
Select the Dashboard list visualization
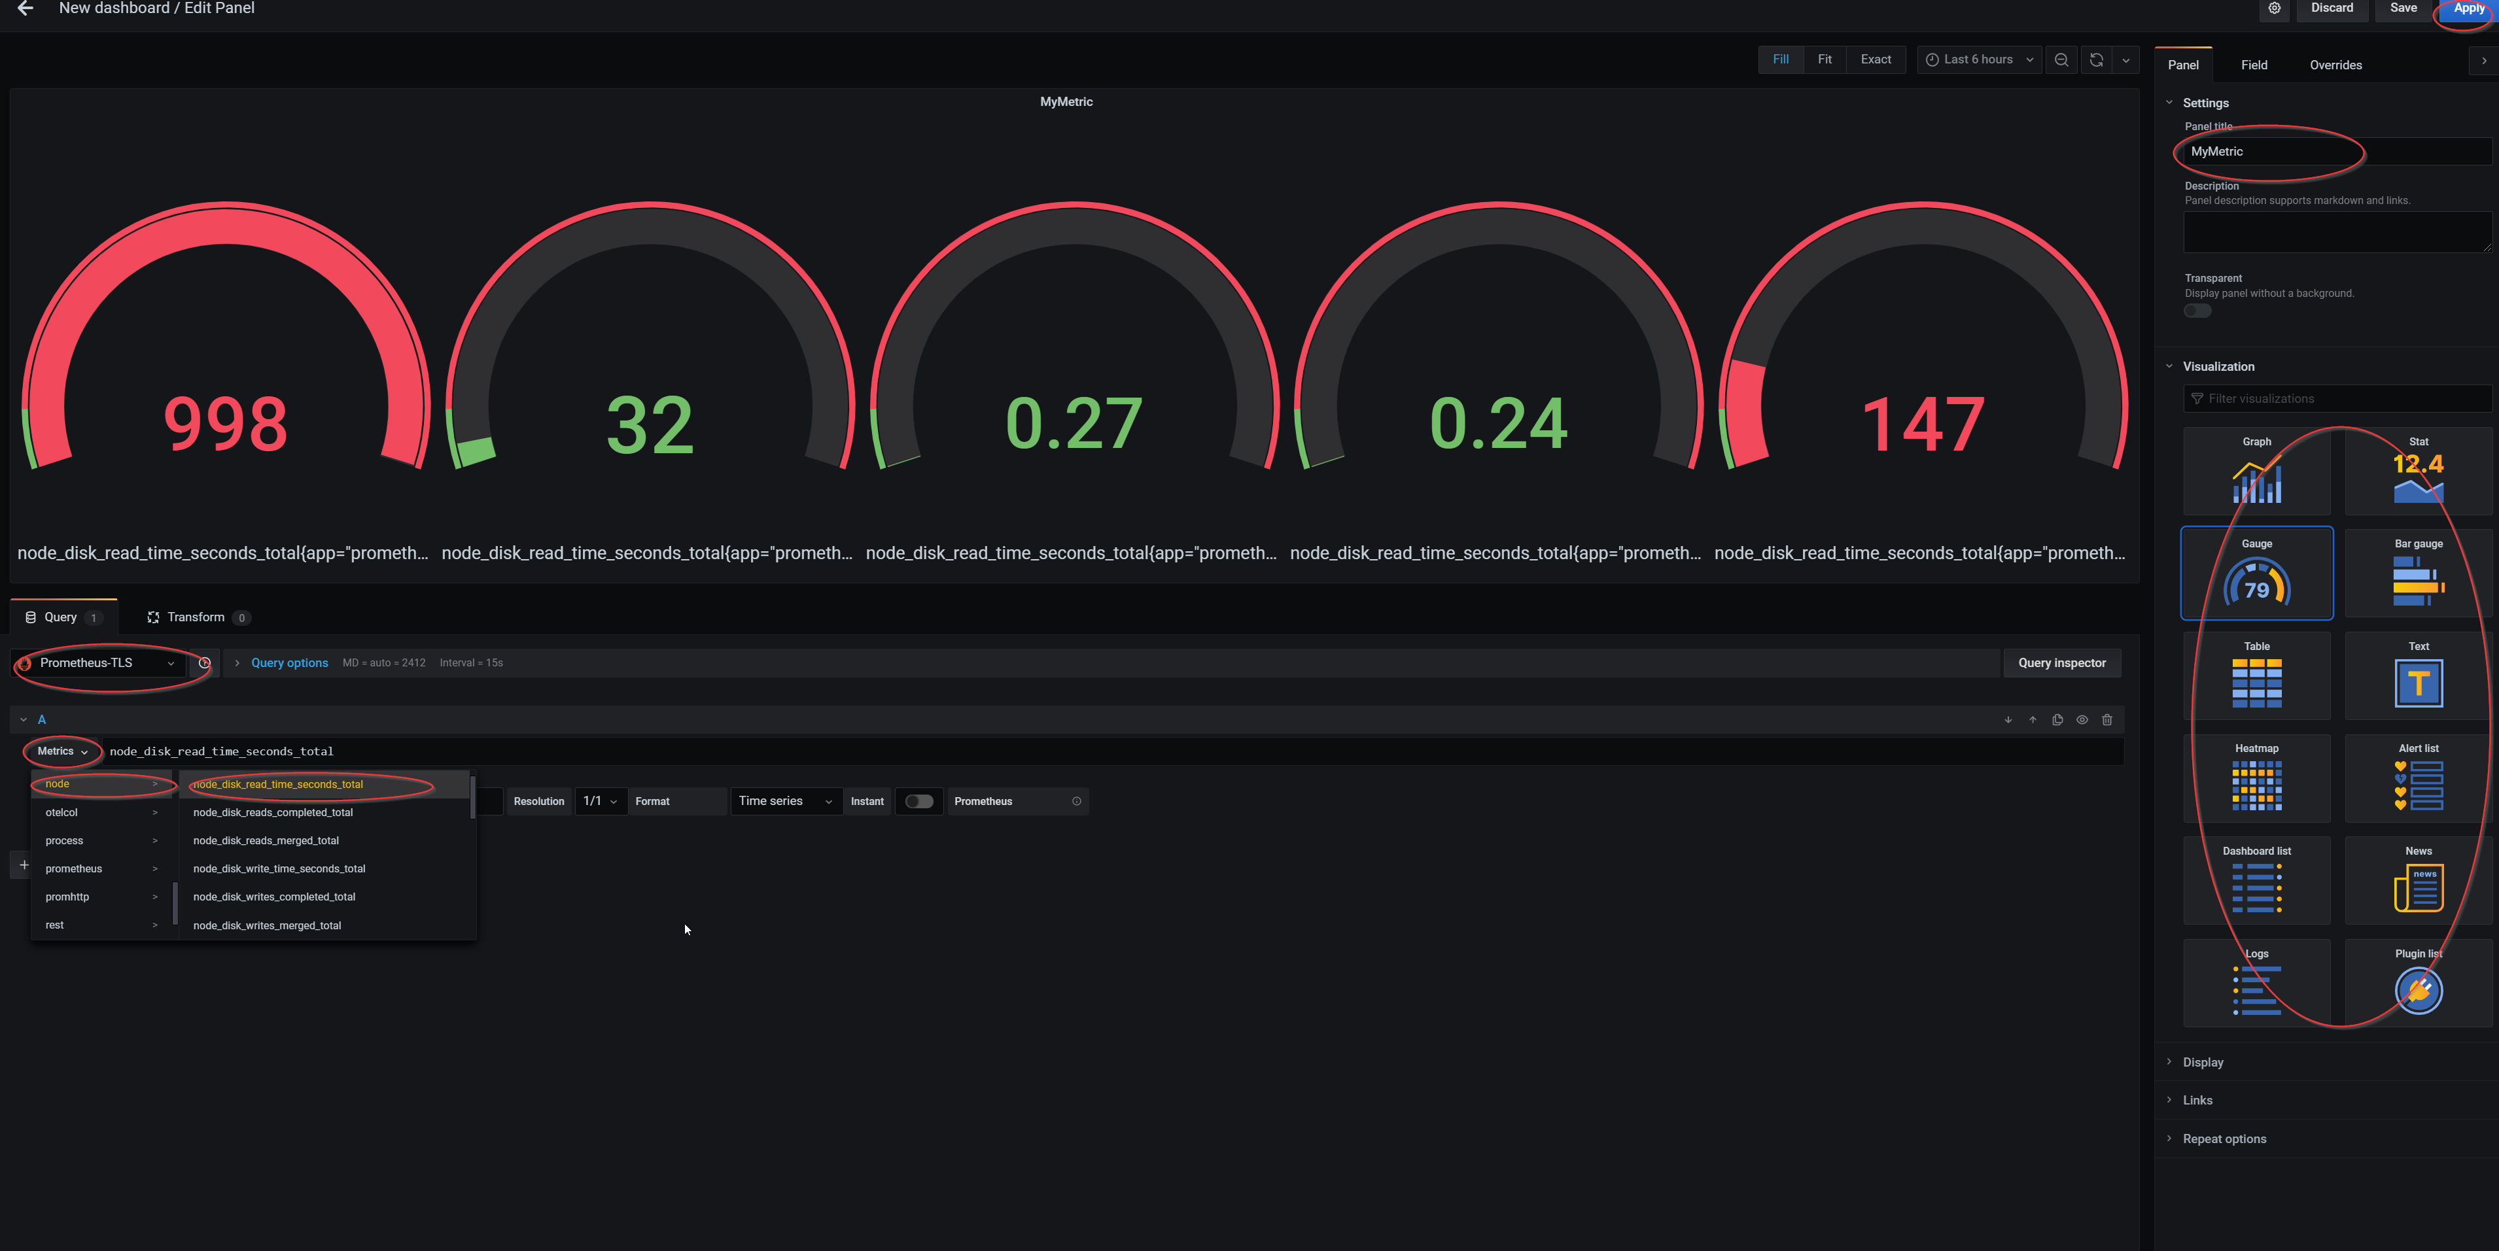[2256, 881]
